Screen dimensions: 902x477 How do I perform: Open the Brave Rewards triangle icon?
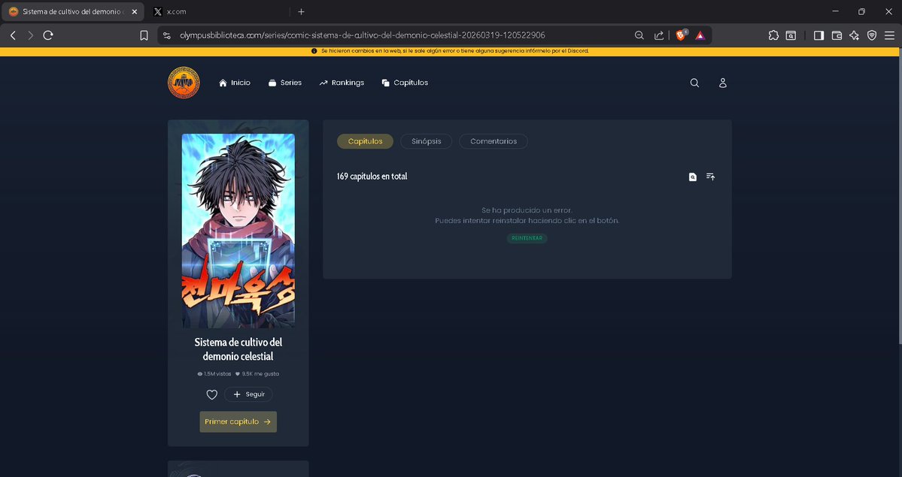coord(700,35)
